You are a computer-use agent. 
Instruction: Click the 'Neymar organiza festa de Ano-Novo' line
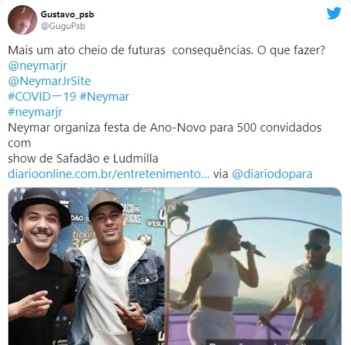165,128
